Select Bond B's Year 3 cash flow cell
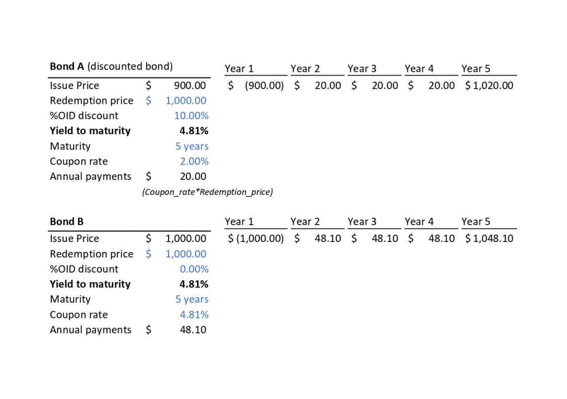This screenshot has height=399, width=567. (384, 239)
